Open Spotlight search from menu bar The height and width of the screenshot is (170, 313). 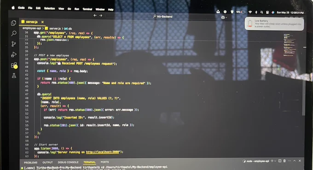point(262,12)
